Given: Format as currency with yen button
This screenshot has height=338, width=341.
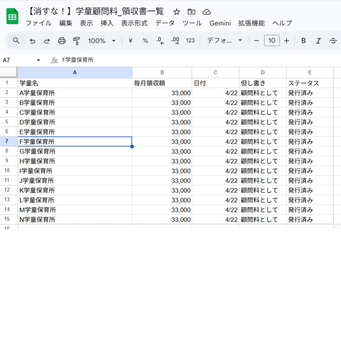Looking at the screenshot, I should pos(131,41).
